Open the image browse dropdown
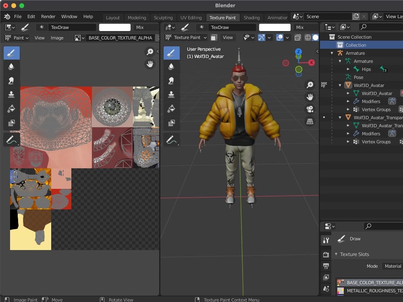 click(x=79, y=38)
